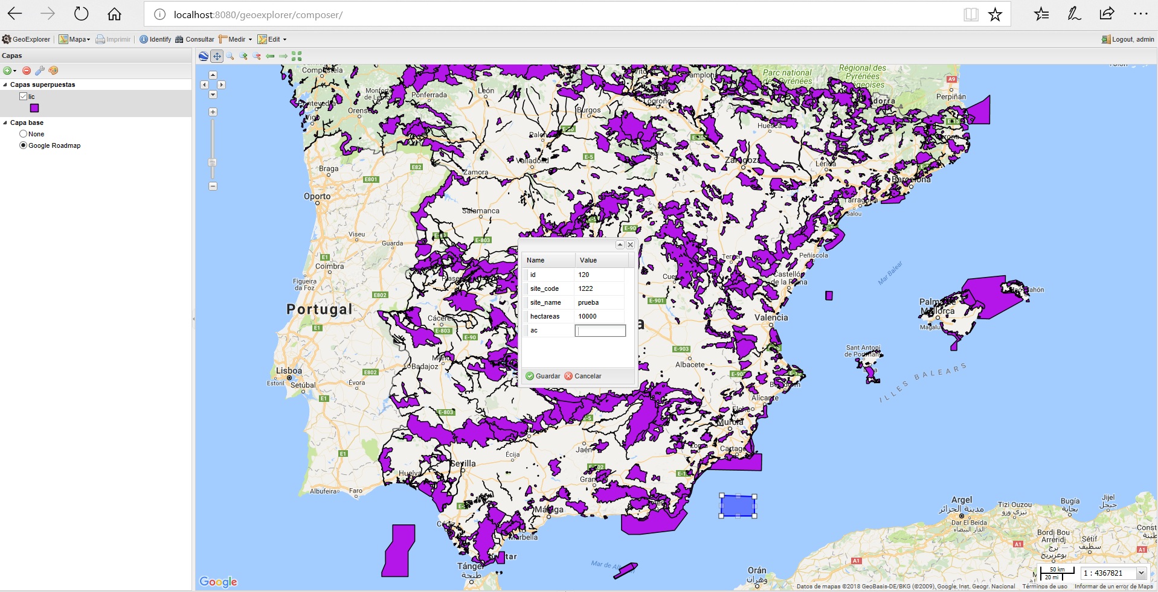Viewport: 1158px width, 592px height.
Task: Click the Cancelar button
Action: [x=583, y=376]
